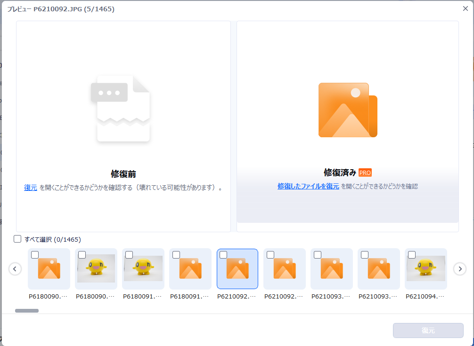Check the すべて選択 select-all checkbox
This screenshot has width=474, height=346.
point(18,239)
